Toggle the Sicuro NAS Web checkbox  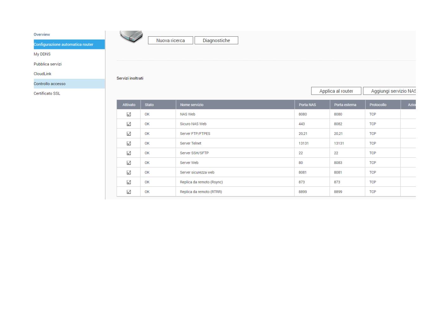(129, 124)
